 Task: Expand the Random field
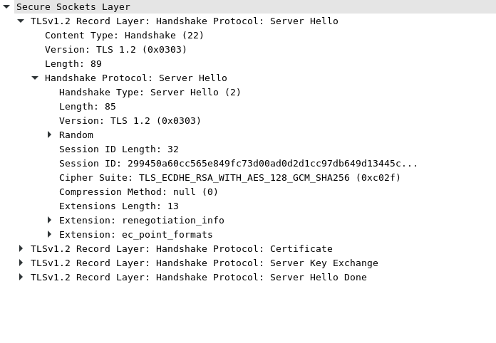[49, 135]
